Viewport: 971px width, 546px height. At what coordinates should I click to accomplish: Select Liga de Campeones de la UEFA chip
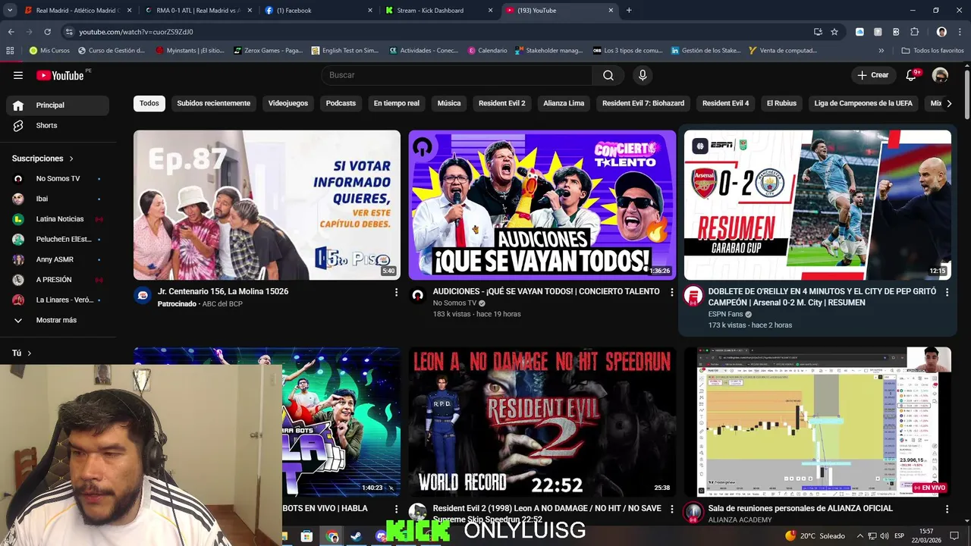click(x=863, y=103)
